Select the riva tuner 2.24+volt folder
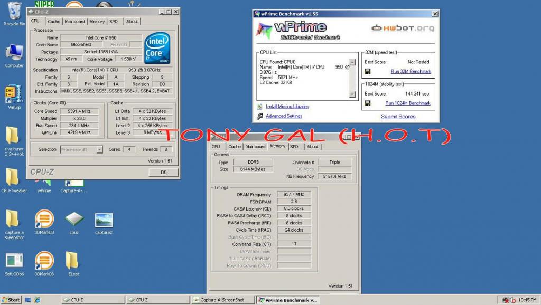This screenshot has height=305, width=541. pos(14,140)
